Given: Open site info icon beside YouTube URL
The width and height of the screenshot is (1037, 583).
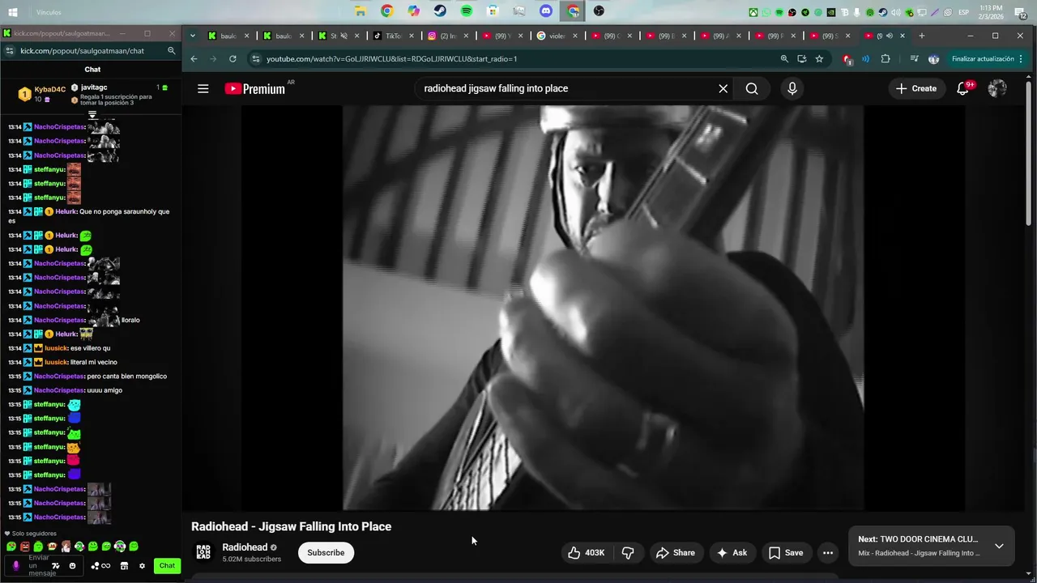Looking at the screenshot, I should pyautogui.click(x=256, y=59).
